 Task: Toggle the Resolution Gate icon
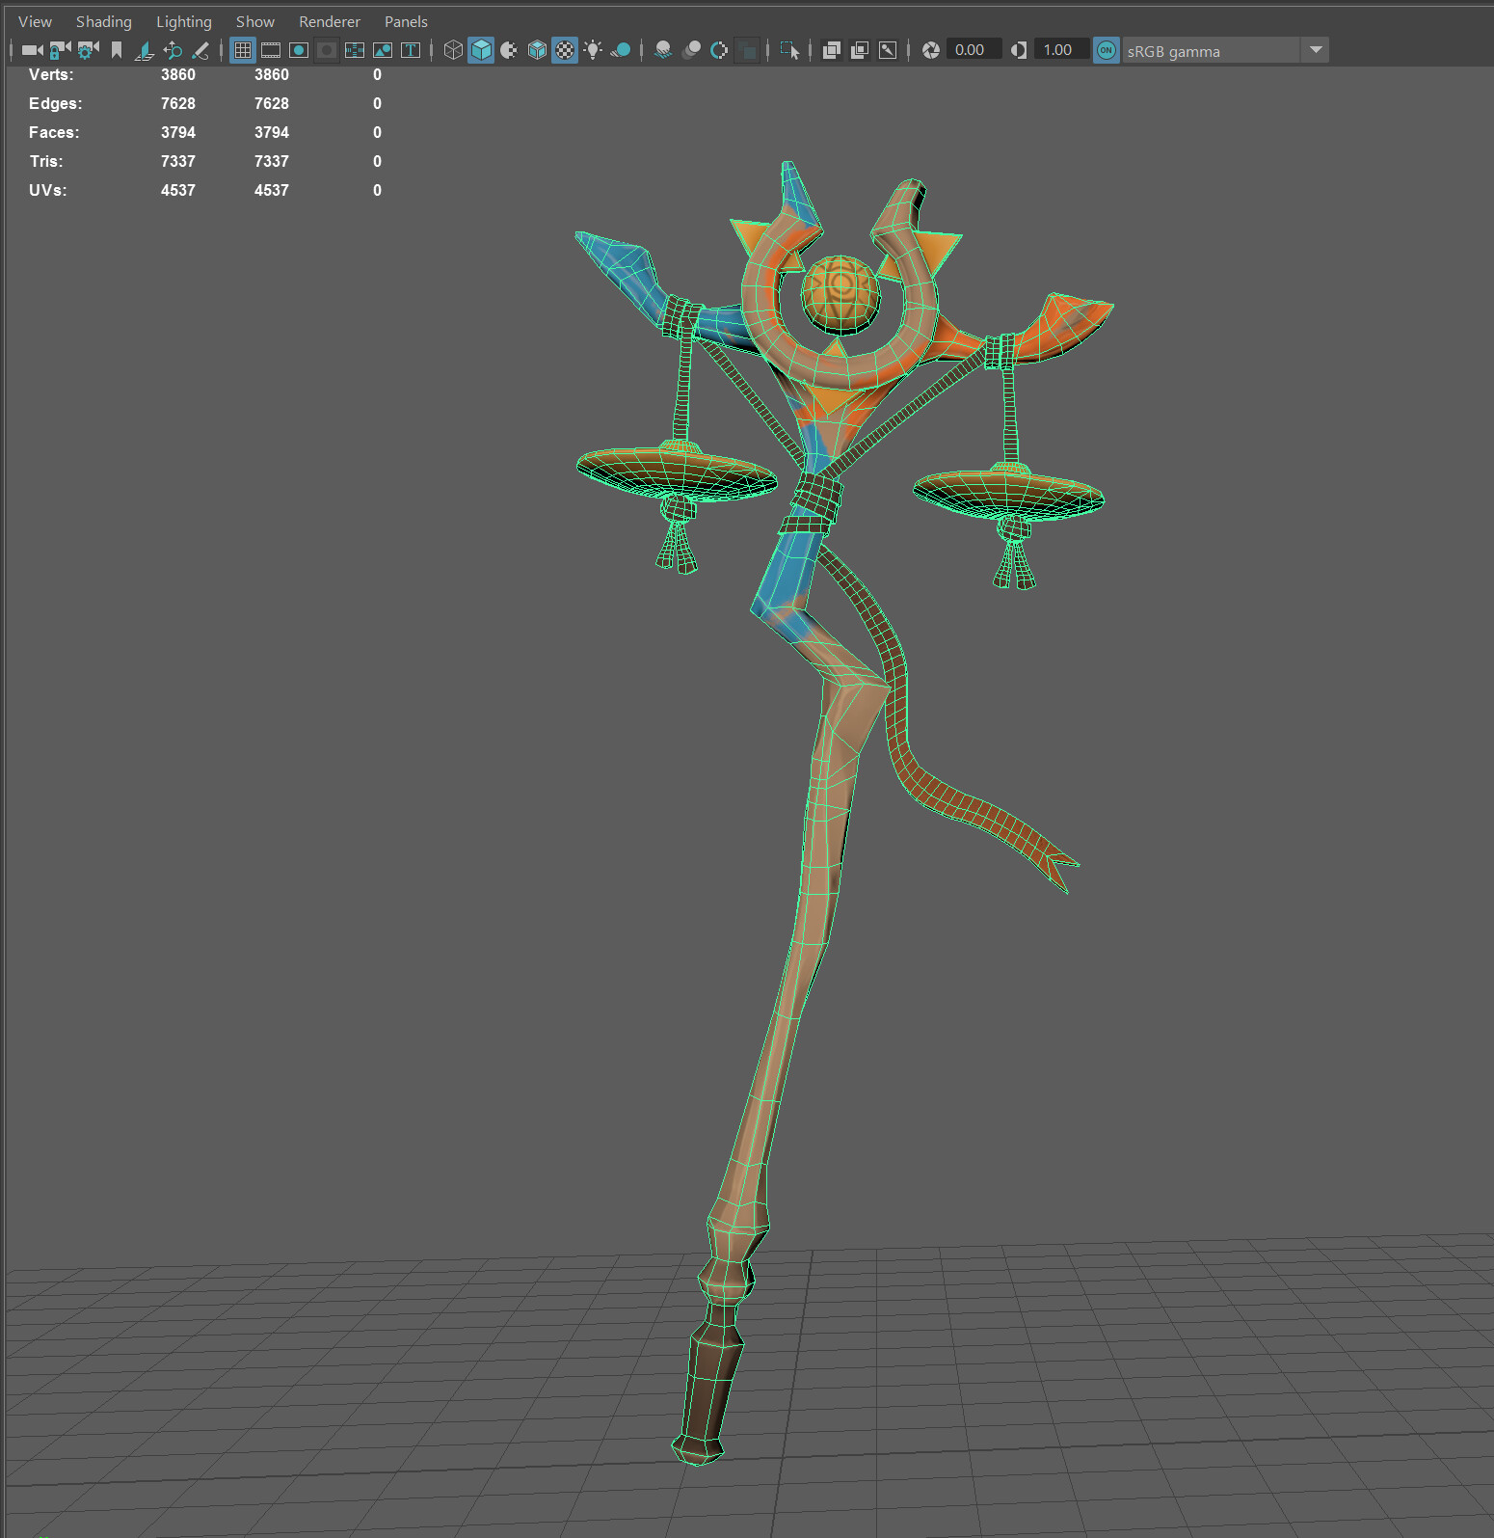299,50
